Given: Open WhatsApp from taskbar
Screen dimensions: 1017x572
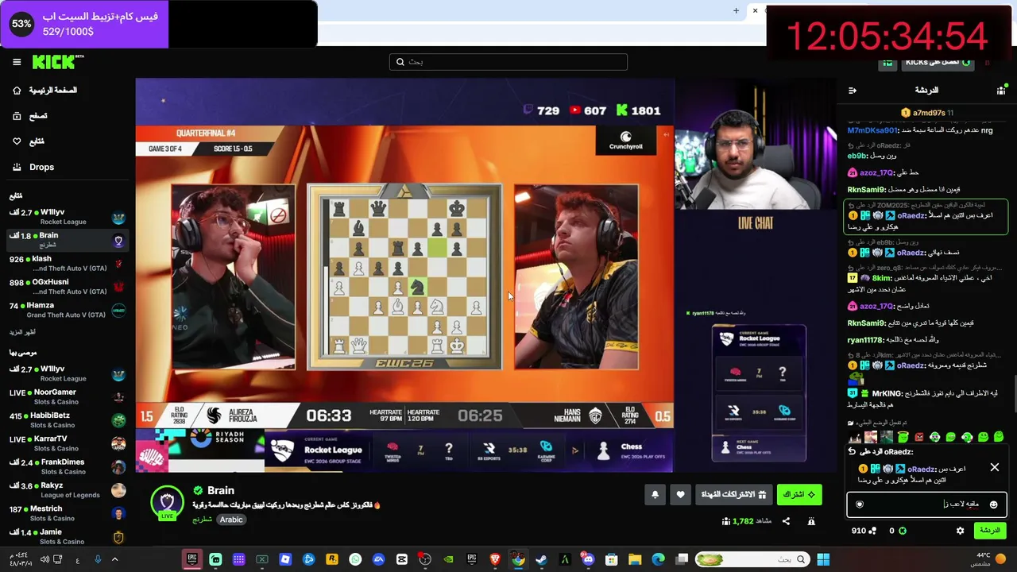Looking at the screenshot, I should (x=355, y=559).
